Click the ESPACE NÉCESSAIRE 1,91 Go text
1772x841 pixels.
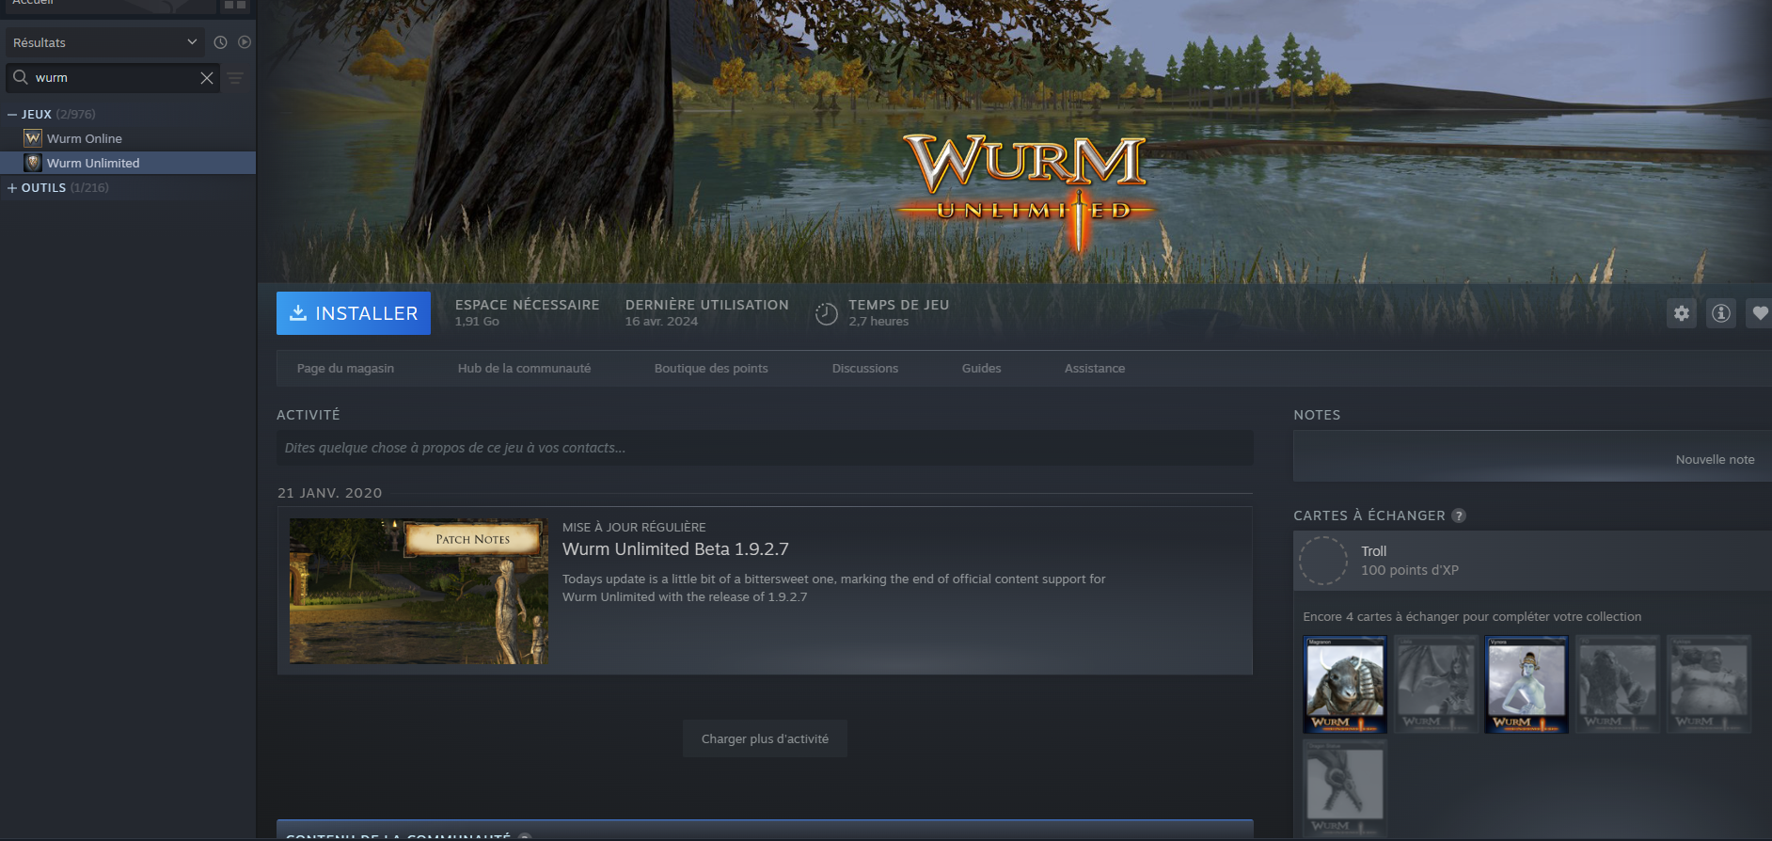(x=527, y=312)
